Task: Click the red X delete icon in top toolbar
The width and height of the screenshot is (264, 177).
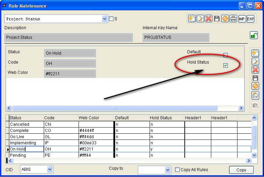Action: (209, 19)
